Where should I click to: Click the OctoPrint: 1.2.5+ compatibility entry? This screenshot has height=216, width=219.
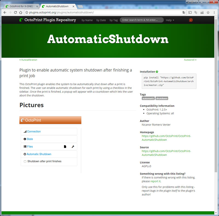(157, 110)
